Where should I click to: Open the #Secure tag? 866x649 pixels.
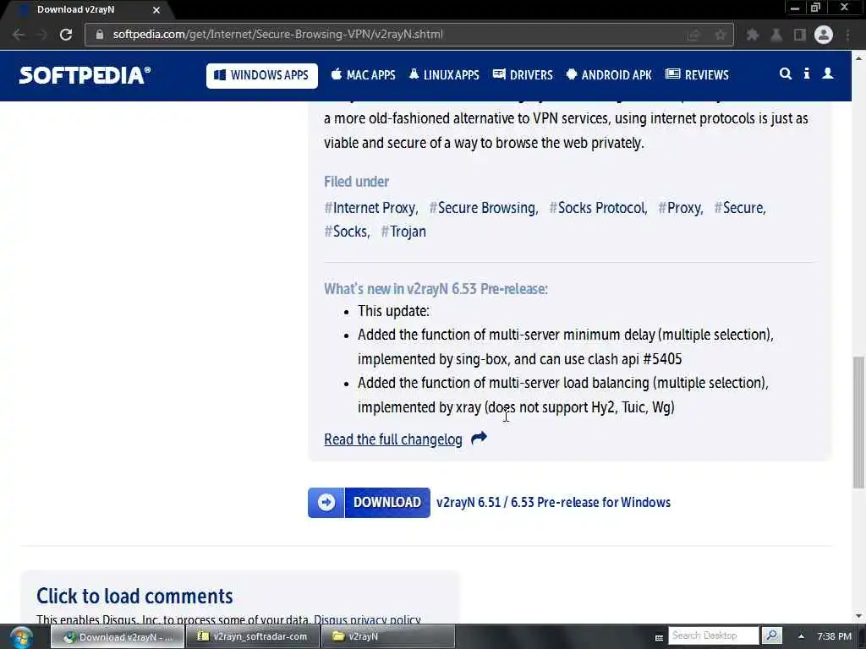click(x=740, y=208)
